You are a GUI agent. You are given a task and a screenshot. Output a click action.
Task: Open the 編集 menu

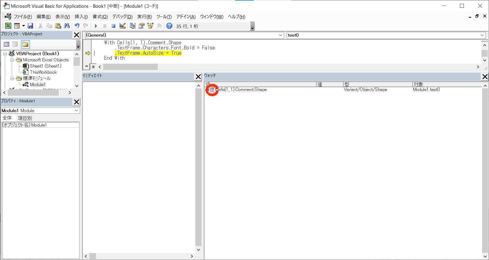[x=43, y=17]
